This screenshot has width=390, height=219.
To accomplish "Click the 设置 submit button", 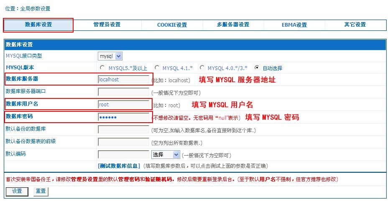I will tap(17, 191).
